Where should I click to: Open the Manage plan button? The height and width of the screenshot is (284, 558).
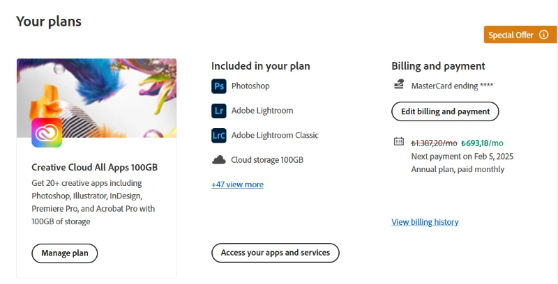(64, 253)
